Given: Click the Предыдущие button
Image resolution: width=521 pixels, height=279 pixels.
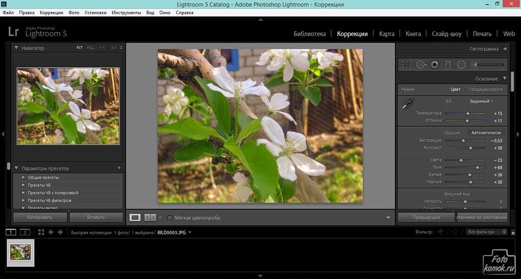Looking at the screenshot, I should 426,217.
